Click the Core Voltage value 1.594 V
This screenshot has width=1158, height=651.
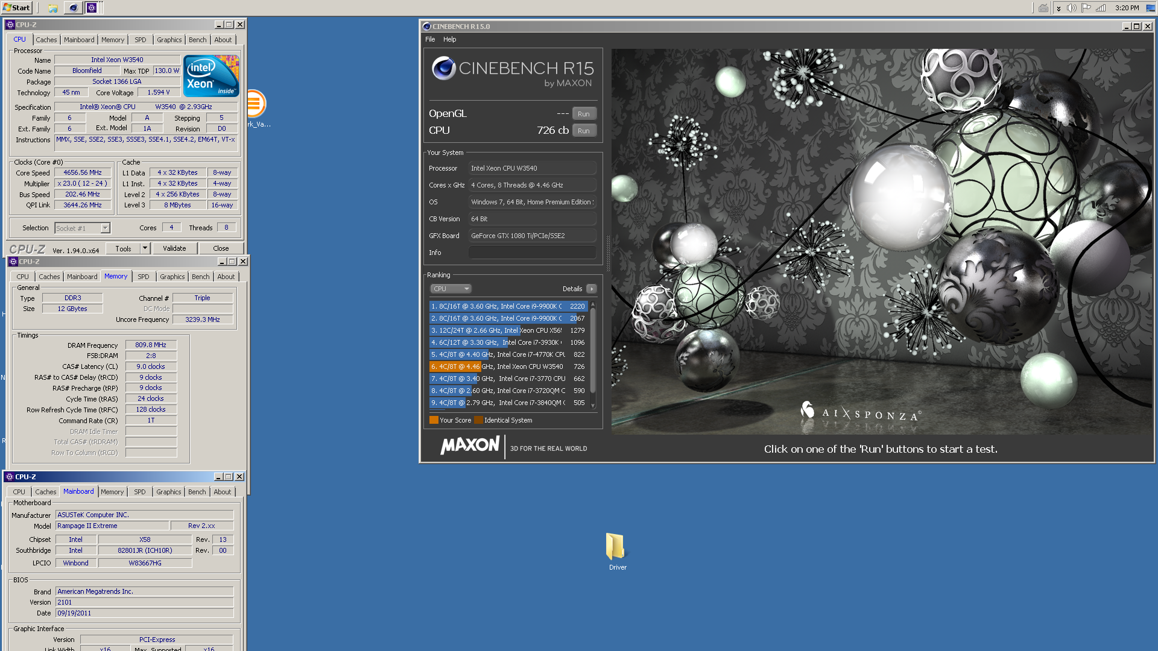click(159, 92)
